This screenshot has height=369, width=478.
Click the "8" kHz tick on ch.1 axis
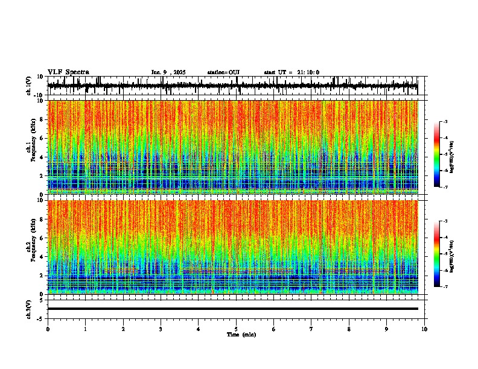[42, 119]
